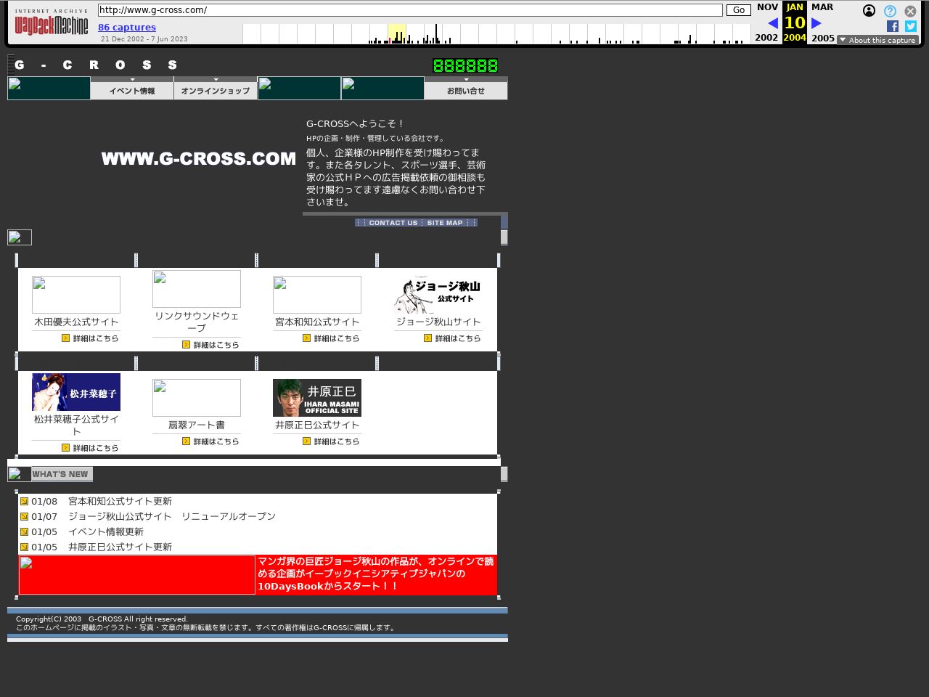This screenshot has height=697, width=929.
Task: Click CONTACT US link
Action: click(x=393, y=223)
